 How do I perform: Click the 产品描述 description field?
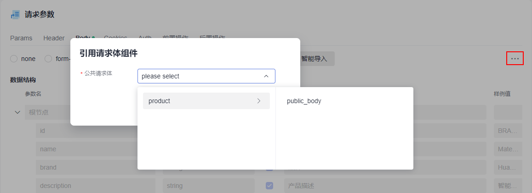pos(385,186)
